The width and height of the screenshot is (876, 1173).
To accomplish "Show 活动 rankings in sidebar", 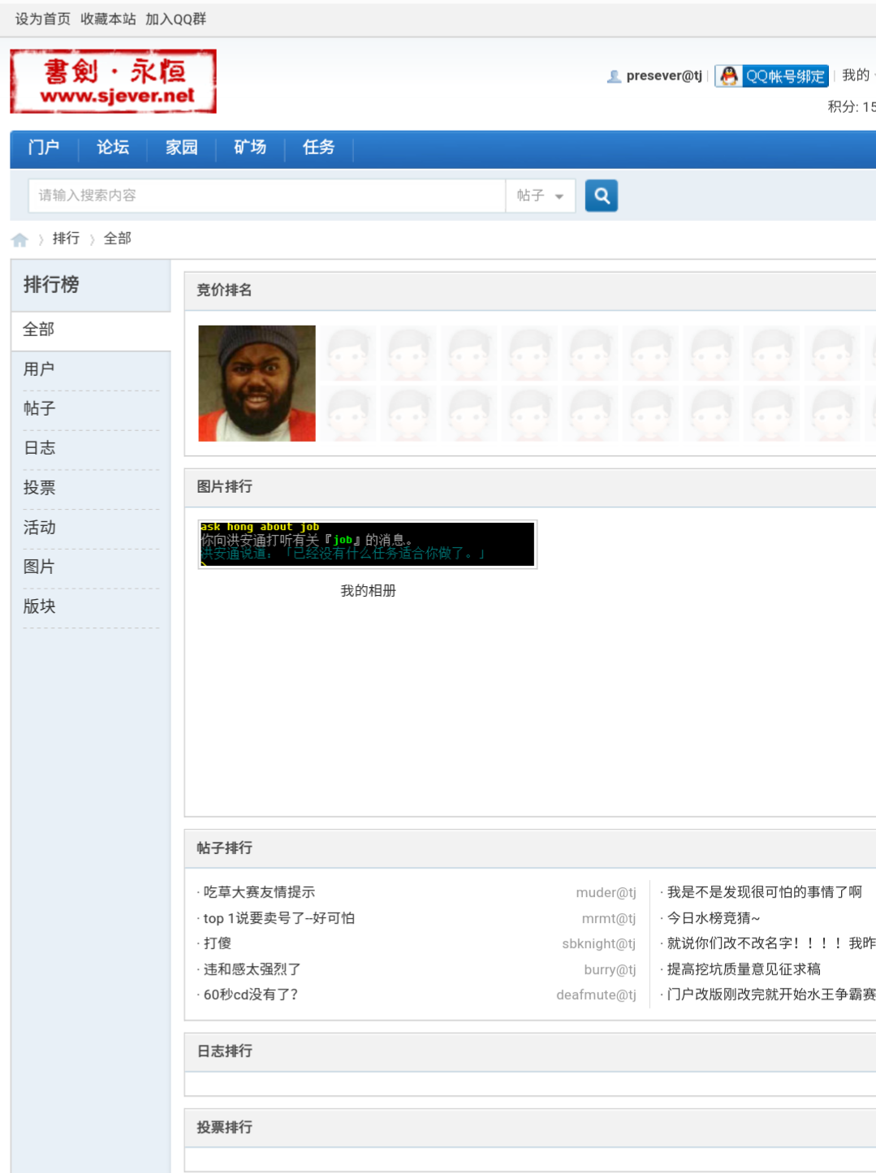I will pos(91,528).
